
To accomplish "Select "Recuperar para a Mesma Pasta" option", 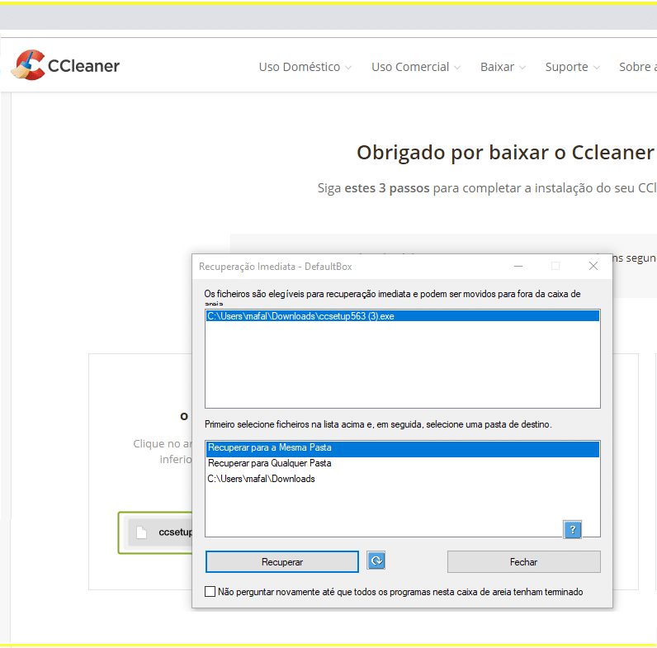I will 402,448.
